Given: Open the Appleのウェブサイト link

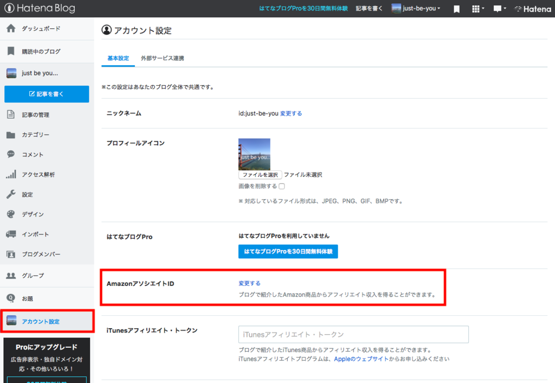Looking at the screenshot, I should [x=362, y=359].
